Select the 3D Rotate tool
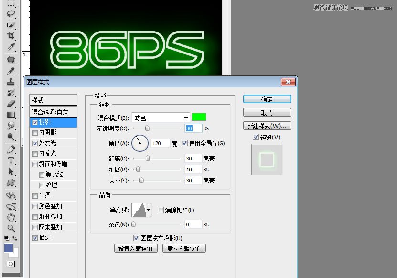 (x=11, y=195)
